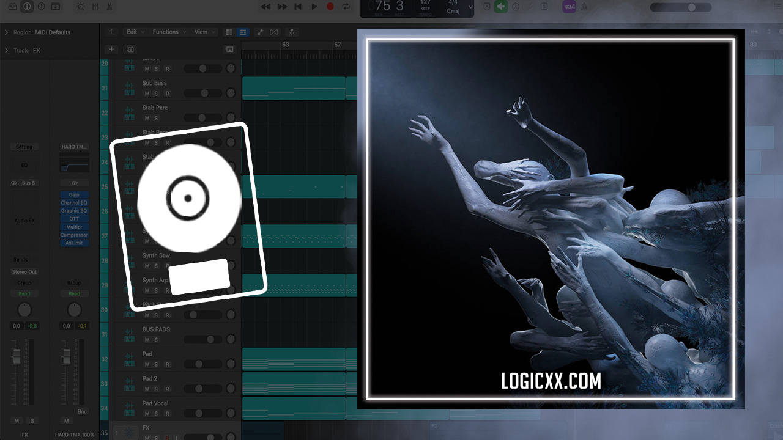Toggle the Catch playhead icon
This screenshot has width=783, height=440.
click(x=292, y=32)
